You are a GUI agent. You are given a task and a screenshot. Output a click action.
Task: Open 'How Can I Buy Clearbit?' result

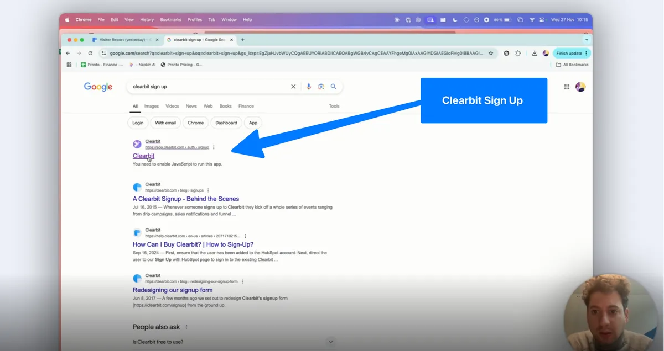pos(193,244)
